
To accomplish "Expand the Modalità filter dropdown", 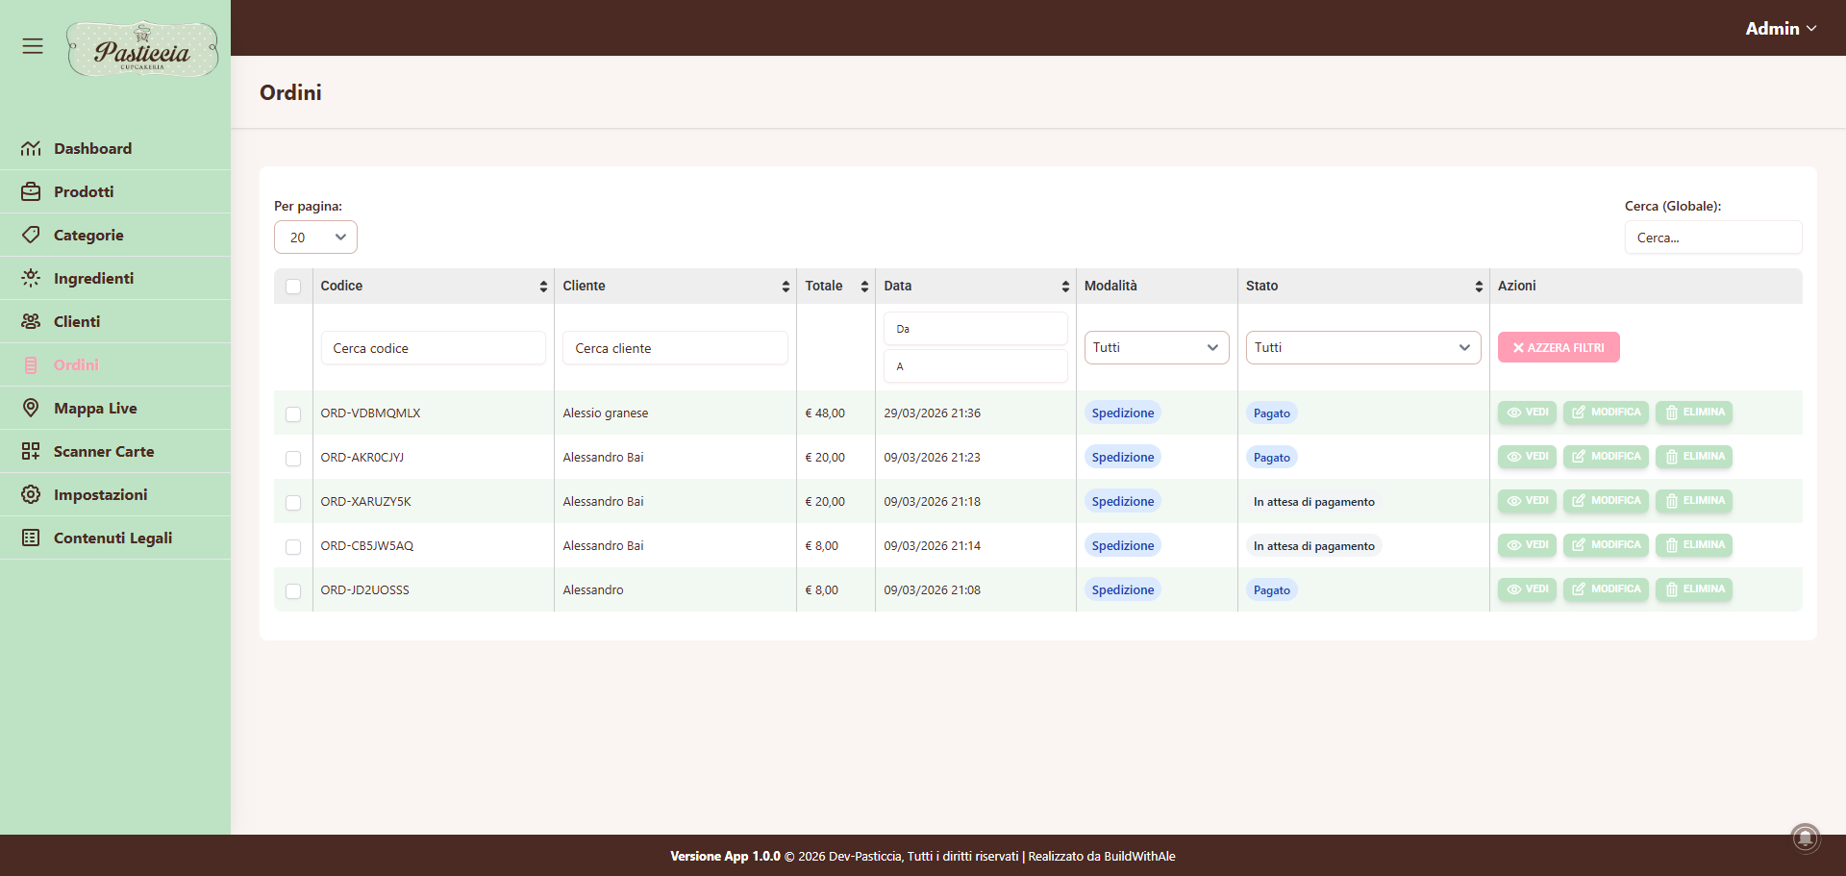I will pyautogui.click(x=1157, y=348).
